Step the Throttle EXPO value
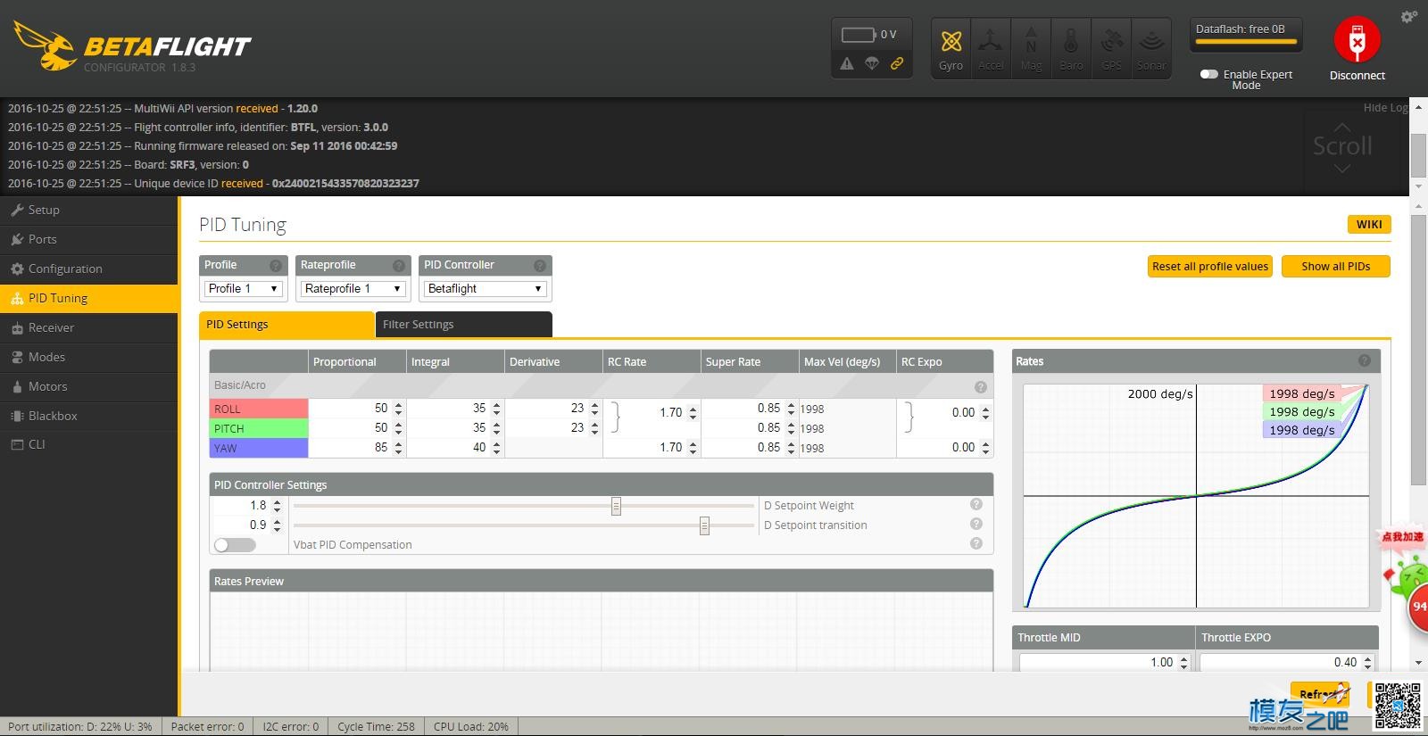 pyautogui.click(x=1367, y=662)
